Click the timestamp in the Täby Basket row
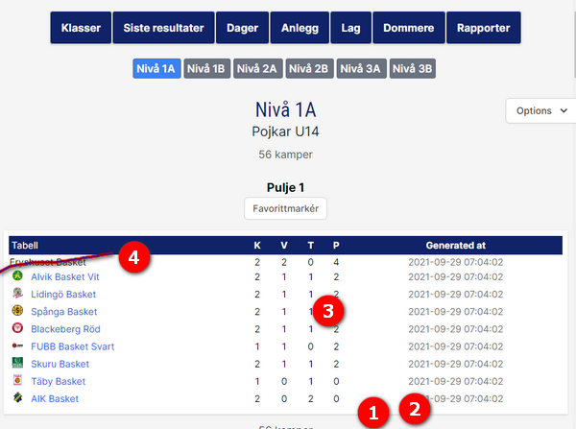576x429 pixels. (455, 382)
